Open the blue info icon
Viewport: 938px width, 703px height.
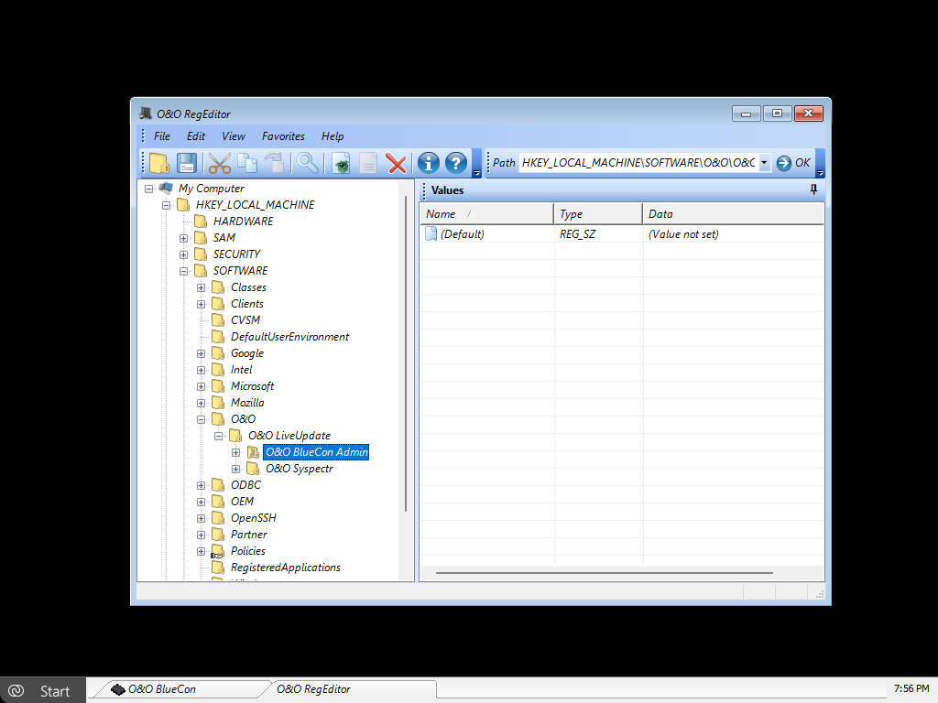click(x=428, y=164)
